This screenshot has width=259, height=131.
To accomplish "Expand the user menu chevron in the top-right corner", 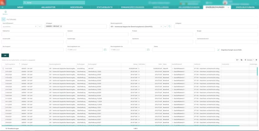I will tap(256, 3).
